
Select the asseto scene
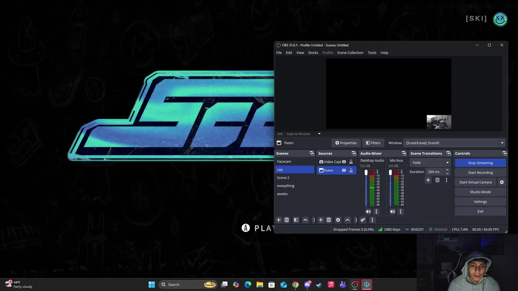click(295, 194)
